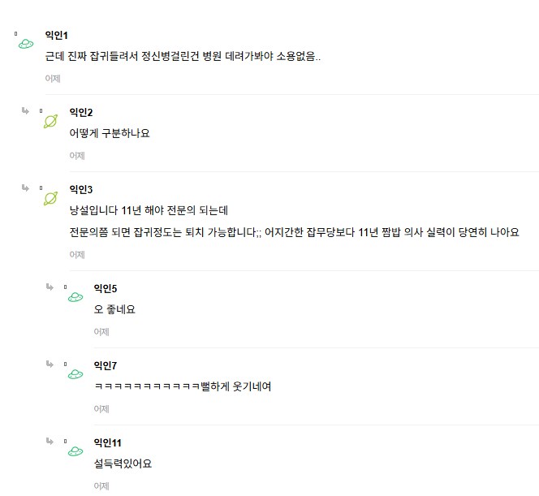Click the reply arrow beside 익인5's comment
Image resolution: width=539 pixels, height=496 pixels.
(x=50, y=287)
